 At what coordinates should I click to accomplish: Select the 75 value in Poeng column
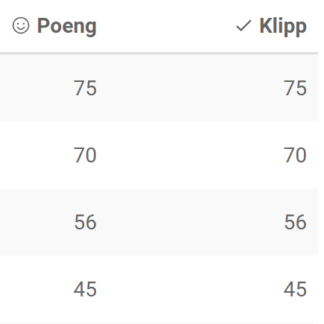click(x=85, y=88)
